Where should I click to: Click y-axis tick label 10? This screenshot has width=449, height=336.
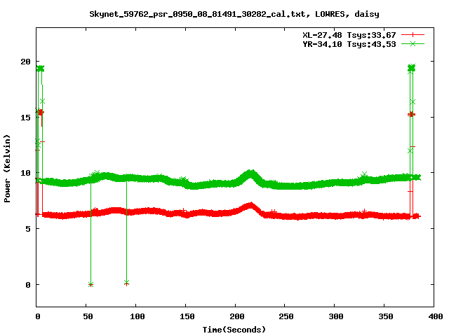pyautogui.click(x=25, y=173)
